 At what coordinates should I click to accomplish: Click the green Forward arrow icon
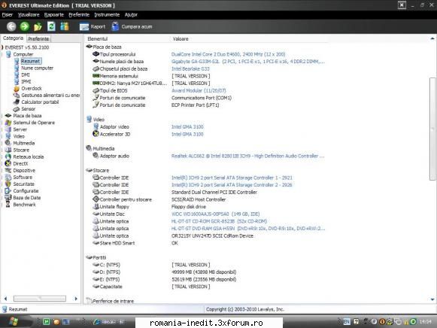(x=25, y=26)
